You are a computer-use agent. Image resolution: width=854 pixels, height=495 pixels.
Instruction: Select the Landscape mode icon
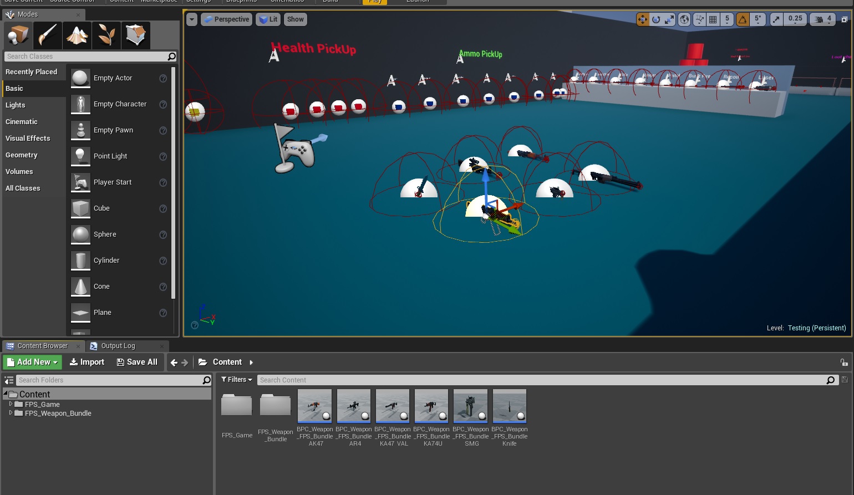[x=77, y=35]
